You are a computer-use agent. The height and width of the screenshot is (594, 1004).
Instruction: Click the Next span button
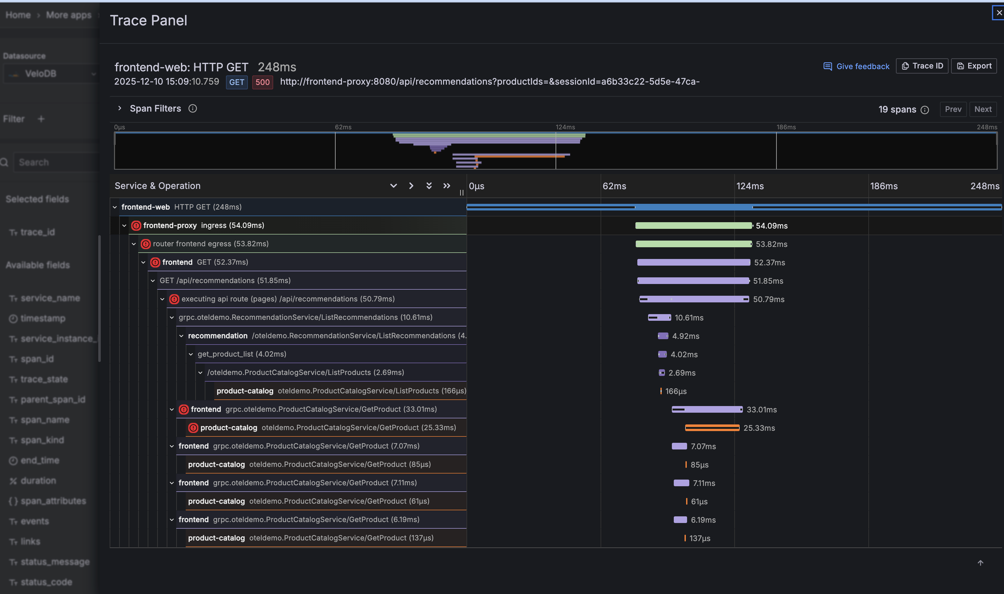pyautogui.click(x=982, y=109)
